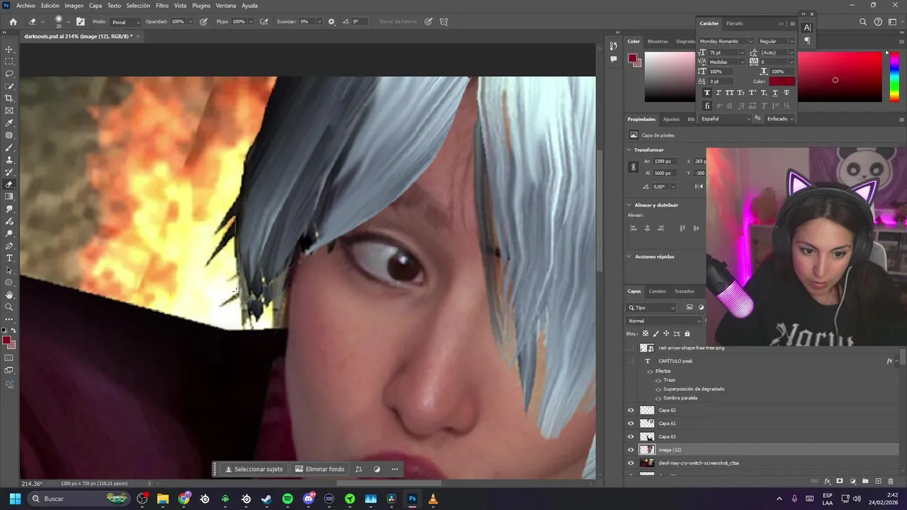Open the Filtro menu
The width and height of the screenshot is (907, 510).
(162, 6)
